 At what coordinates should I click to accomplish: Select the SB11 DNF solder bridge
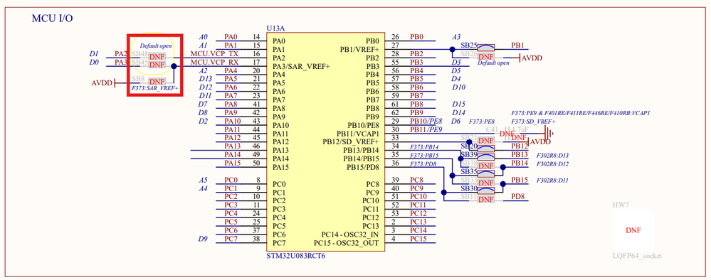(485, 200)
